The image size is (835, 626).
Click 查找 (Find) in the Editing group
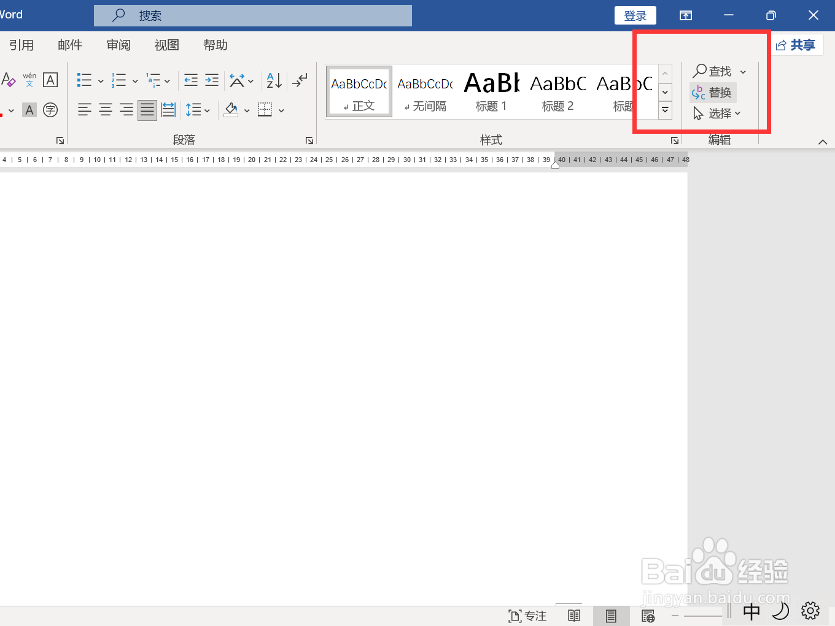[712, 71]
